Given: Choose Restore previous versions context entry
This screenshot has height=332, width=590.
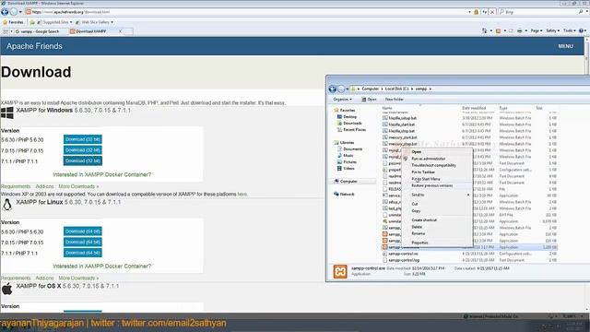Looking at the screenshot, I should 432,185.
